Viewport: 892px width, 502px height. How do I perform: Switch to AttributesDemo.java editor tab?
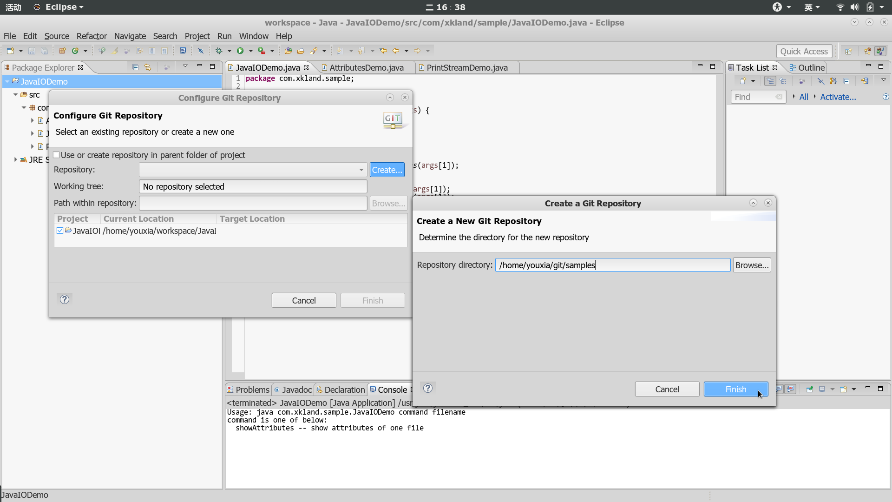coord(366,67)
